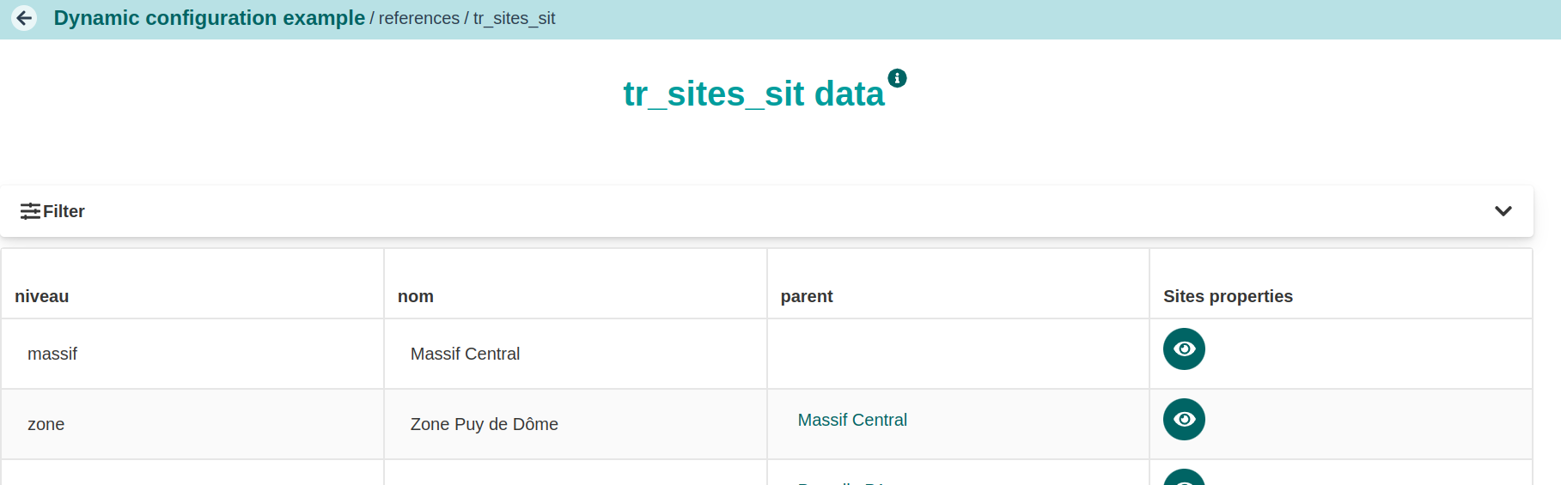Go back using the arrow icon
The height and width of the screenshot is (485, 1561).
24,18
